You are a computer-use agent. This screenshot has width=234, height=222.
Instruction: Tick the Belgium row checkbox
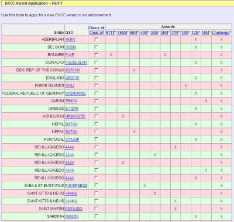[x=97, y=47]
